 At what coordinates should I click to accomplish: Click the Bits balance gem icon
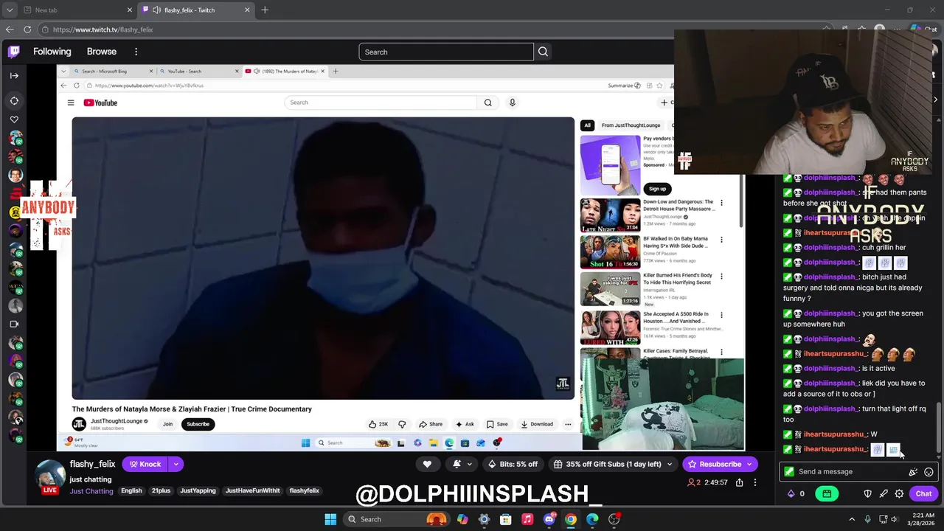point(791,494)
